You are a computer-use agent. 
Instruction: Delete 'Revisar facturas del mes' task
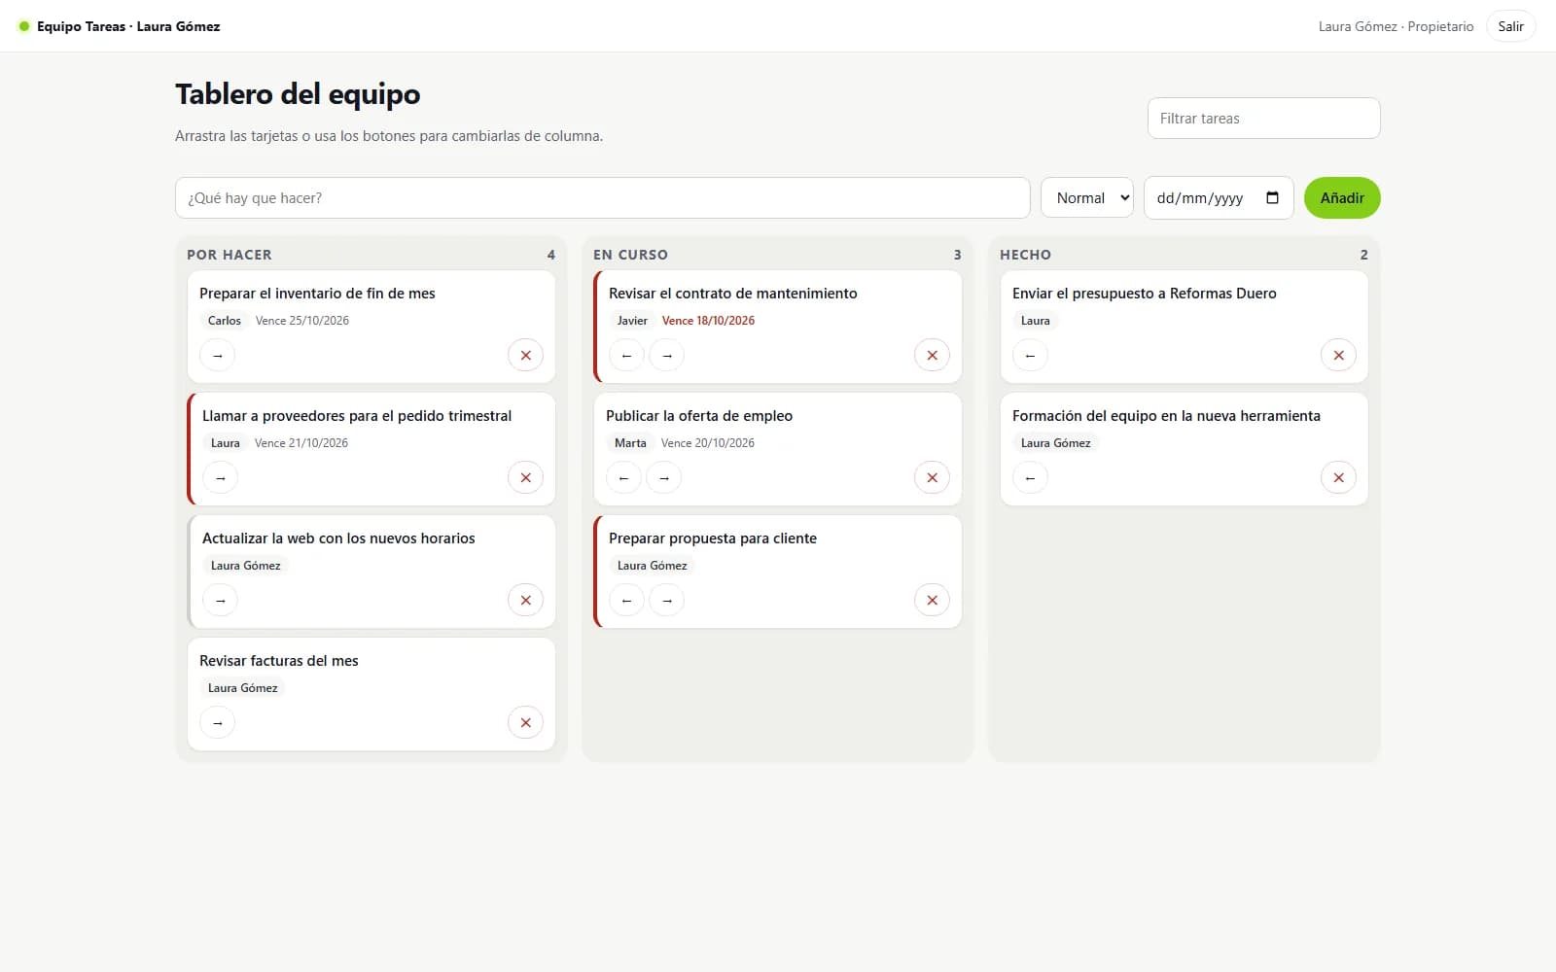[x=525, y=723]
